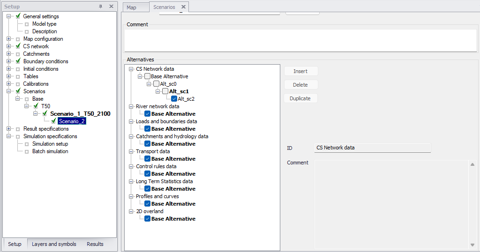This screenshot has height=252, width=480.
Task: Select Profiles and curves group label
Action: pyautogui.click(x=157, y=196)
